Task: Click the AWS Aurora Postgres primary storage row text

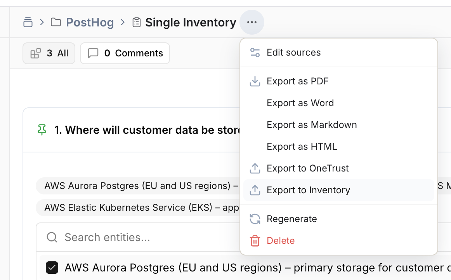Action: pyautogui.click(x=257, y=268)
